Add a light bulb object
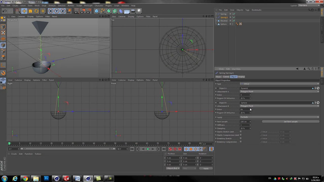The height and width of the screenshot is (182, 324). (139, 11)
